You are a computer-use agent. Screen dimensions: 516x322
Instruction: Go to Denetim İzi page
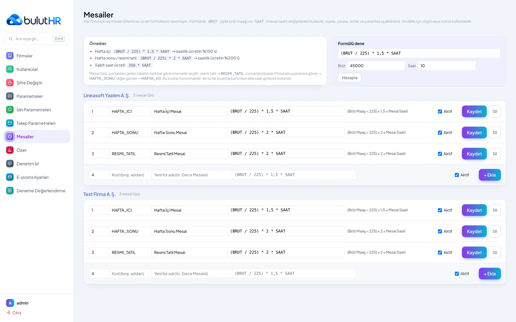(x=37, y=163)
